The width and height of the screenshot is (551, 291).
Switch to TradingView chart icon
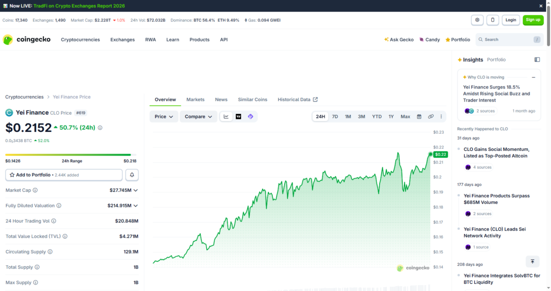pos(238,117)
